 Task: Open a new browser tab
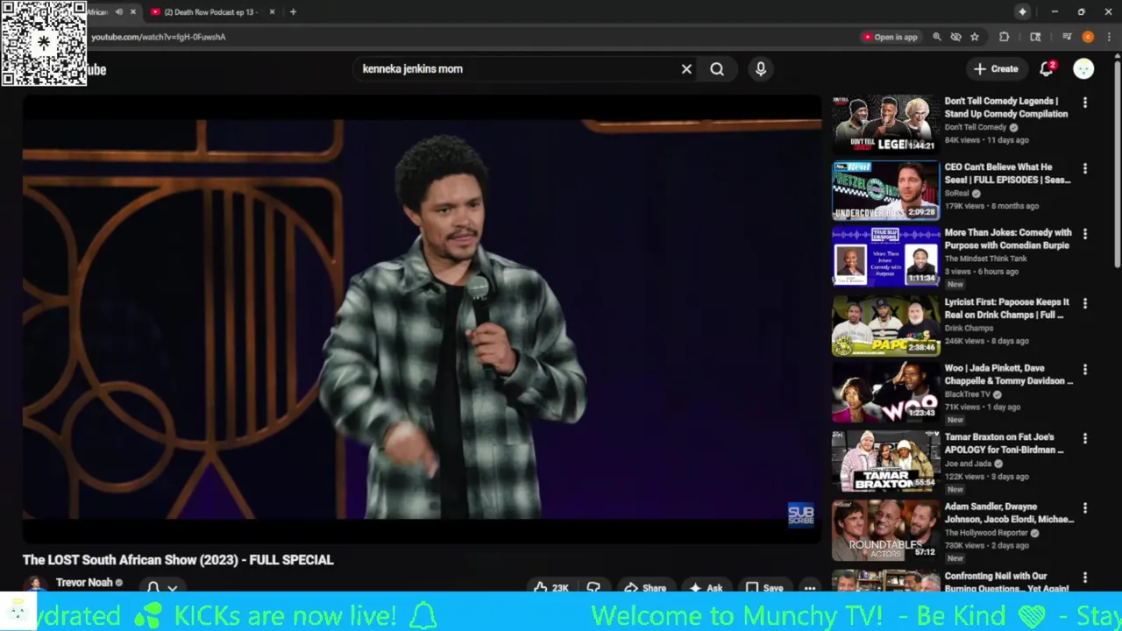(x=293, y=11)
